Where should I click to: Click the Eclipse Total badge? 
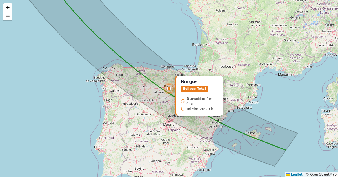point(194,89)
